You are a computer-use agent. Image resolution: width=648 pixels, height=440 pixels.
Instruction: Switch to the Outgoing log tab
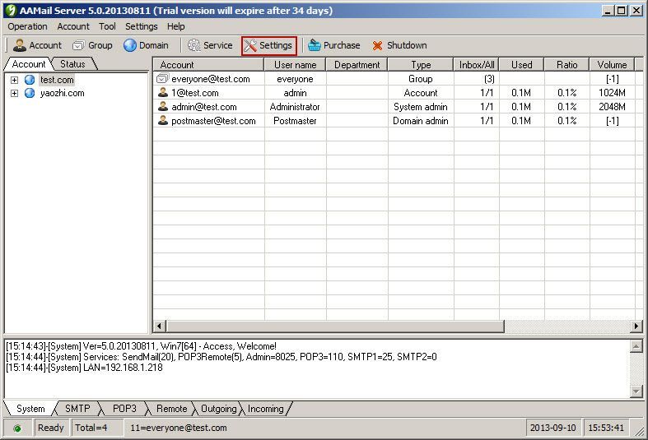[x=219, y=409]
